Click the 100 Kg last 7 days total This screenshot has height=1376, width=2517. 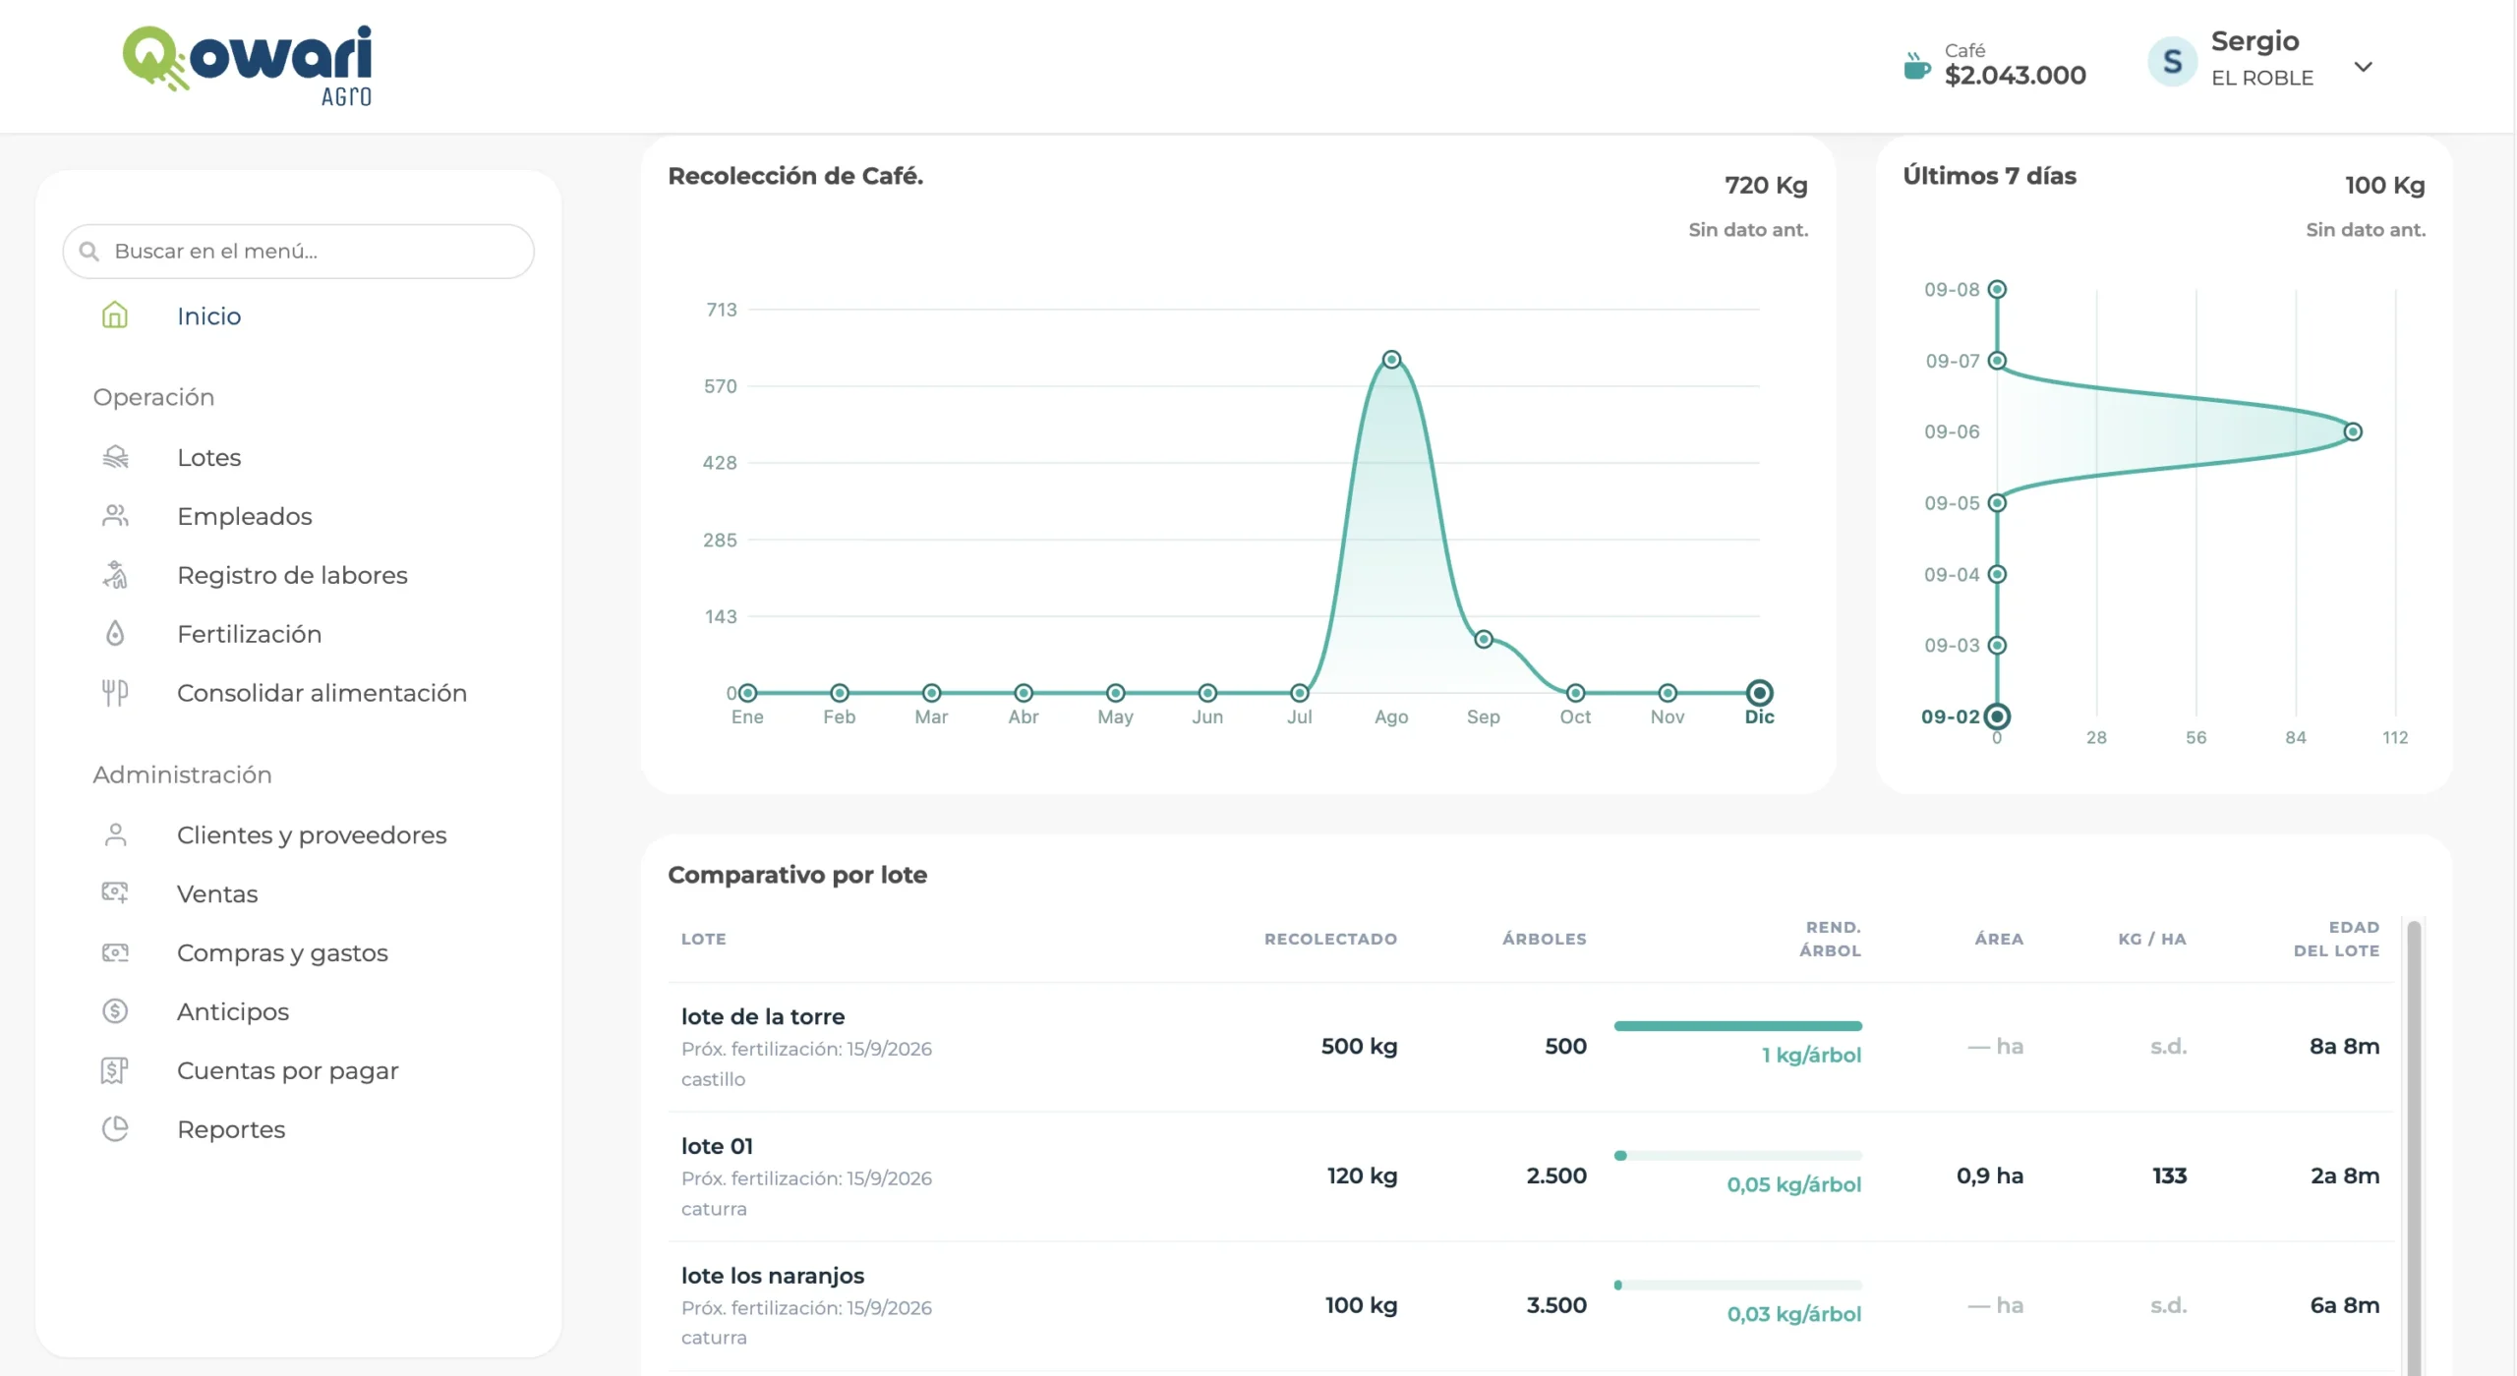(x=2384, y=185)
